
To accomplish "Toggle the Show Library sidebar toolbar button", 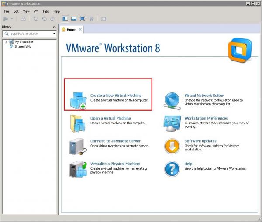I will (65, 19).
